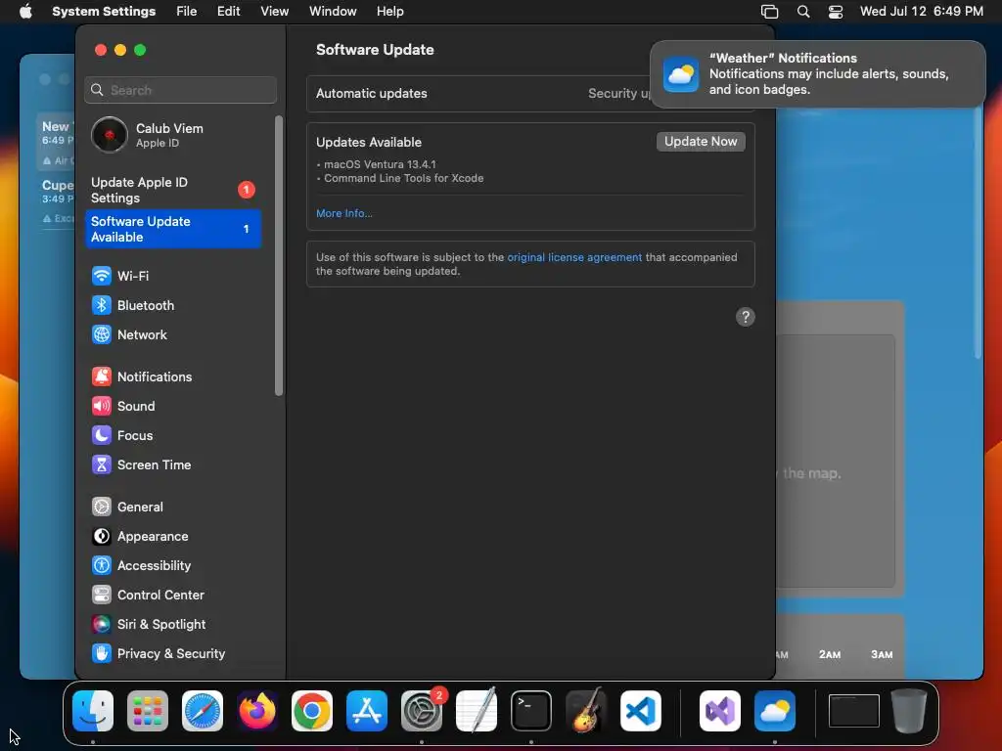Viewport: 1002px width, 751px height.
Task: Open the Help menu
Action: 389,12
